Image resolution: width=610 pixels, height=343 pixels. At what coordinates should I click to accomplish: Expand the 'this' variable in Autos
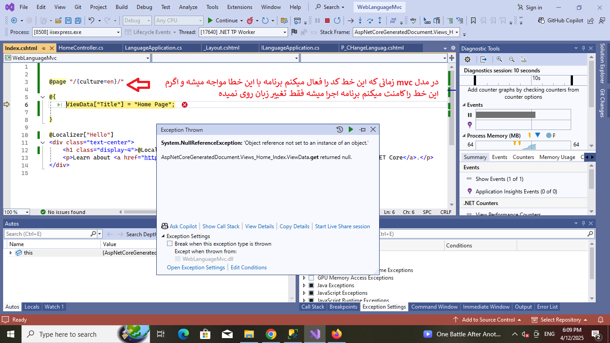pyautogui.click(x=11, y=253)
